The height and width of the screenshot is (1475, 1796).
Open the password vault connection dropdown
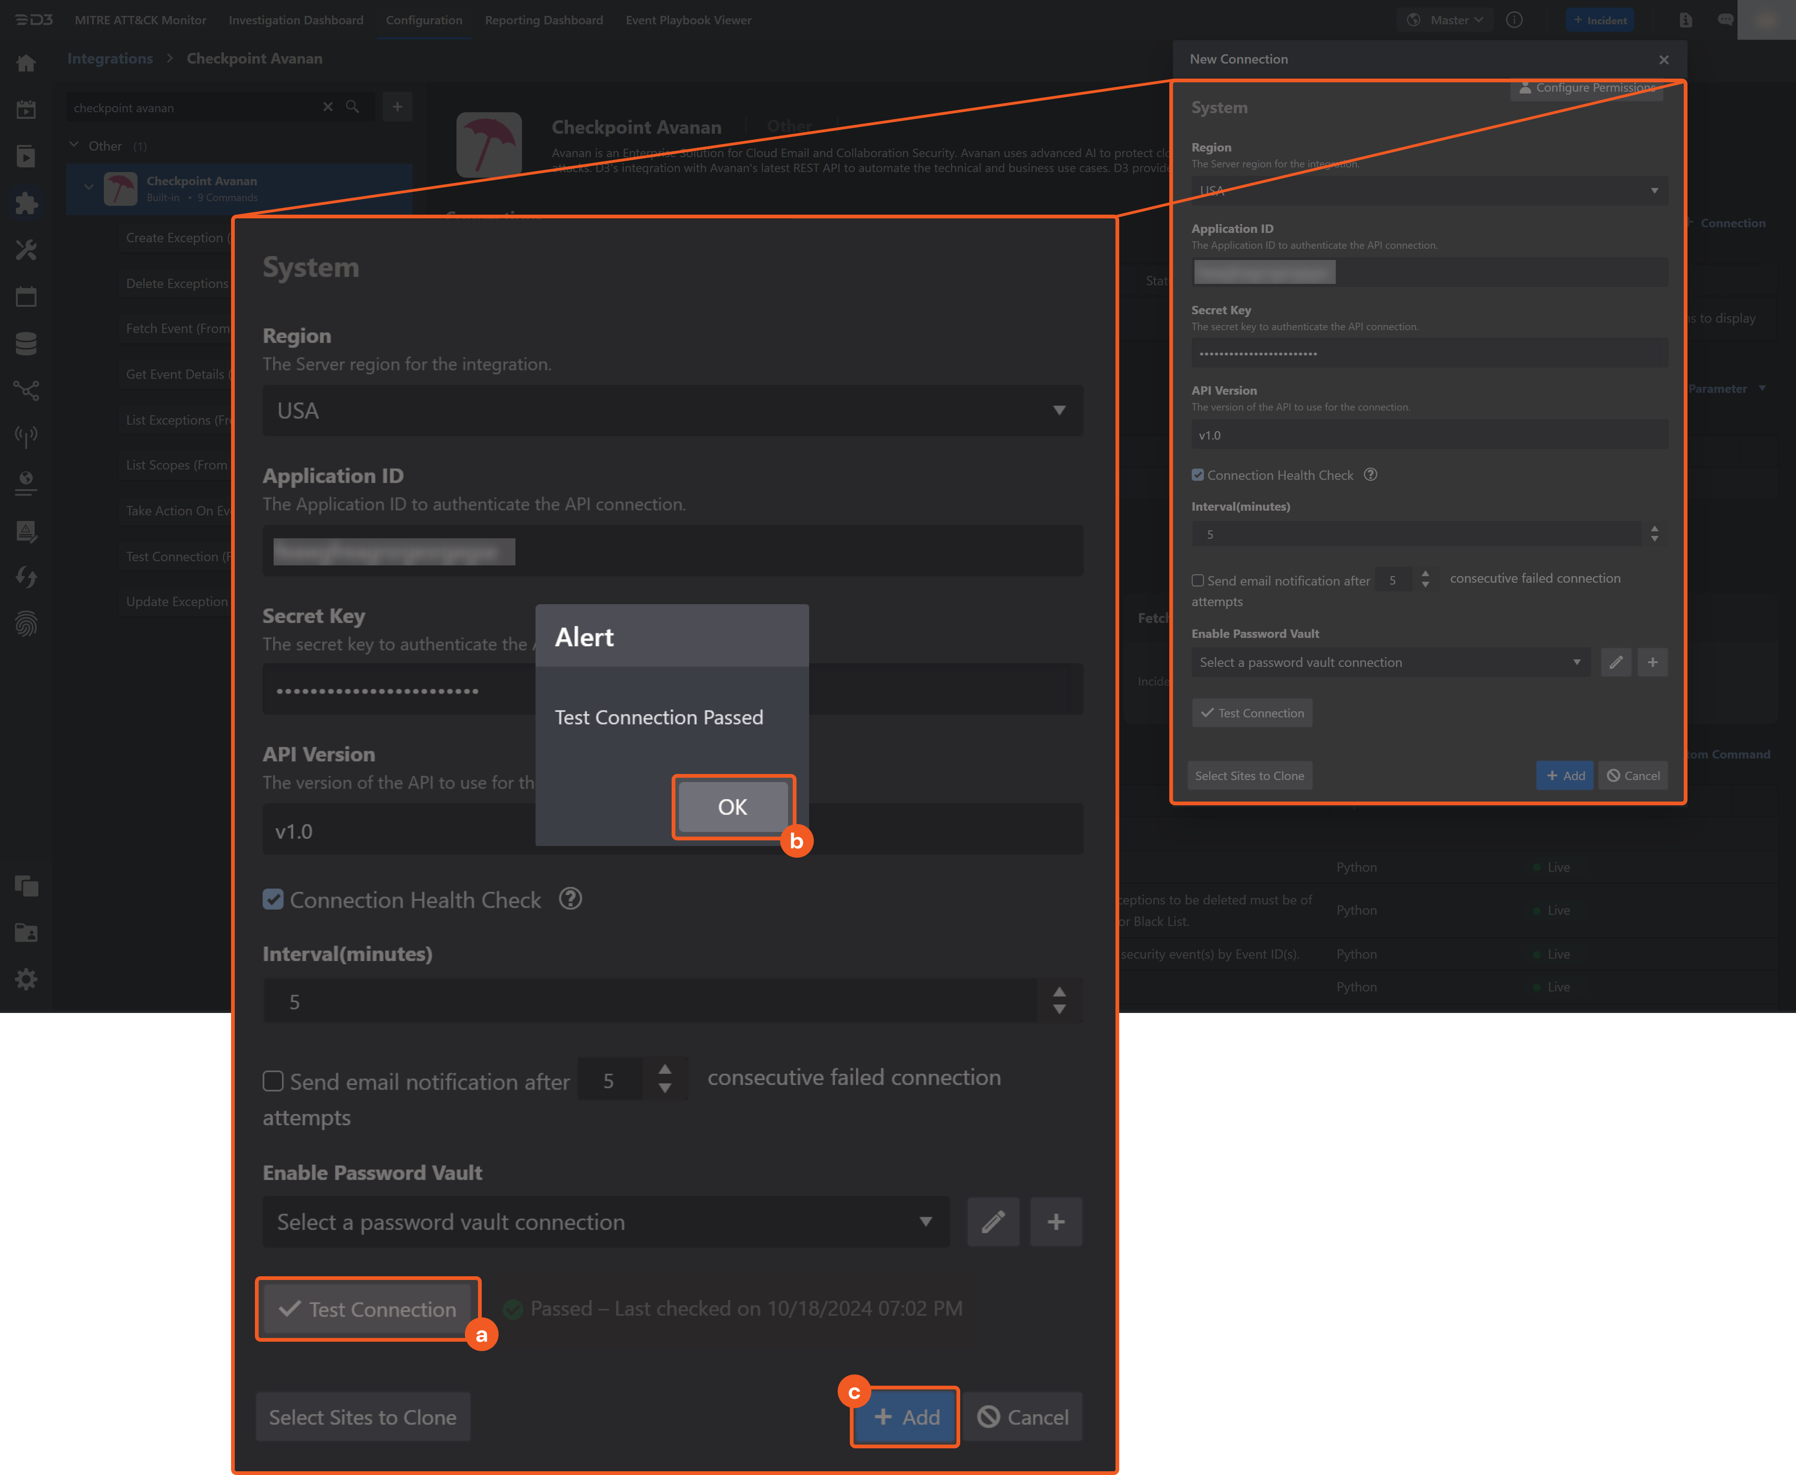point(605,1222)
